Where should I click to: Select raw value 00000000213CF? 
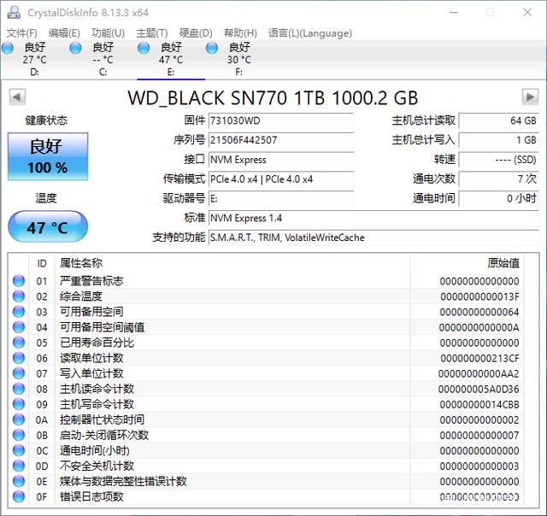(x=479, y=358)
